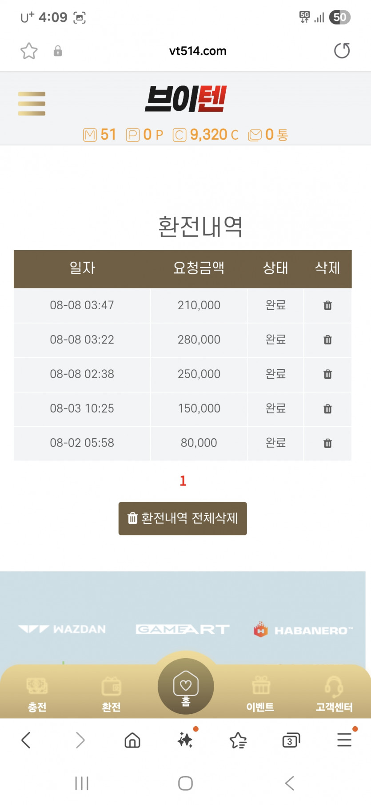371x805 pixels.
Task: Tap the page reload icon
Action: coord(342,51)
